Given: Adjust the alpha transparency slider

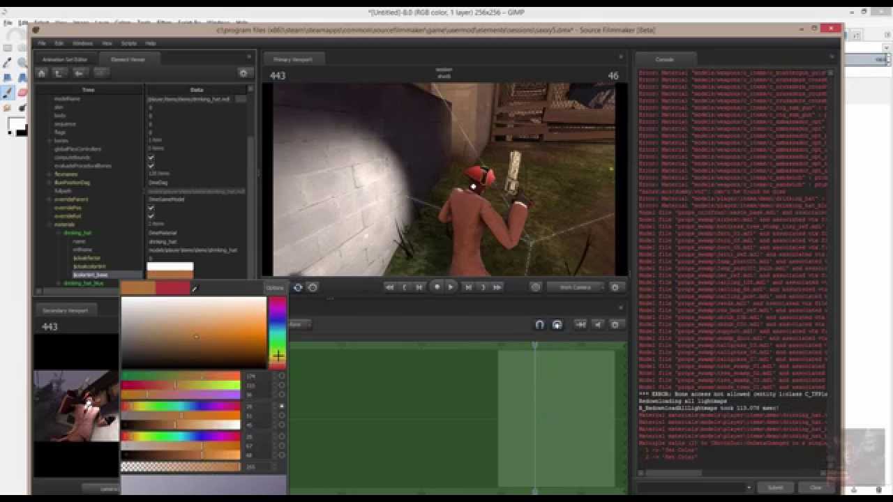Looking at the screenshot, I should tap(181, 467).
